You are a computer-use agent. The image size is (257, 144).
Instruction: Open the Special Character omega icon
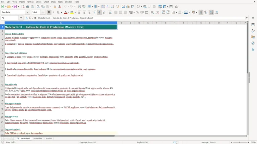[x=138, y=7]
